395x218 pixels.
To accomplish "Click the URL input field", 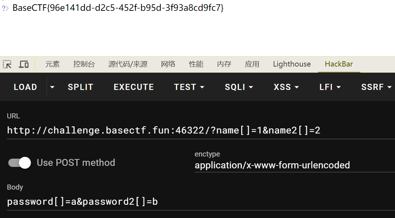I will click(x=199, y=130).
